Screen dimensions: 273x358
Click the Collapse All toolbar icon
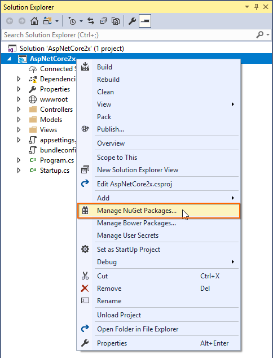pos(103,21)
